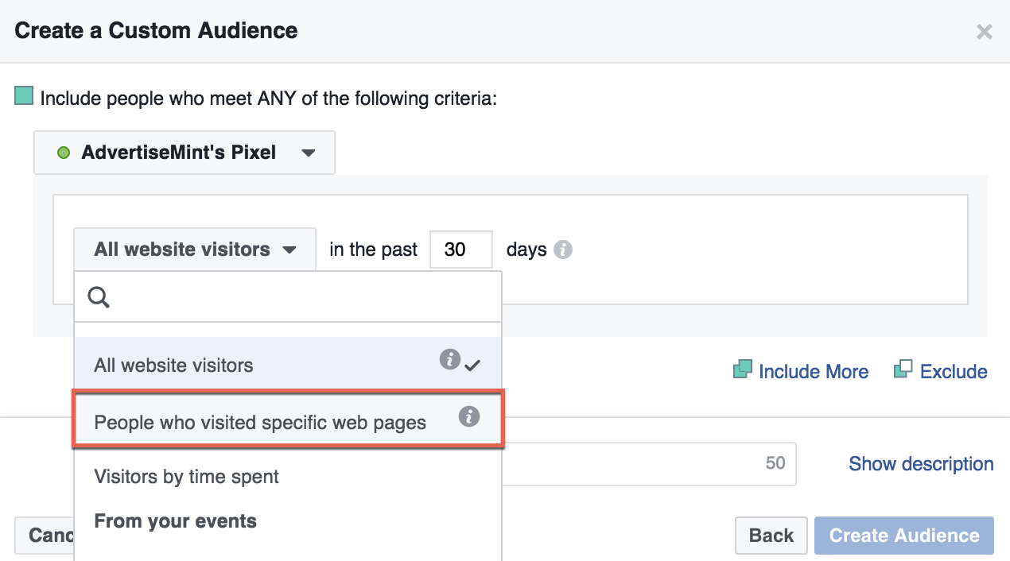The image size is (1010, 561).
Task: Click the days number input field
Action: (x=460, y=250)
